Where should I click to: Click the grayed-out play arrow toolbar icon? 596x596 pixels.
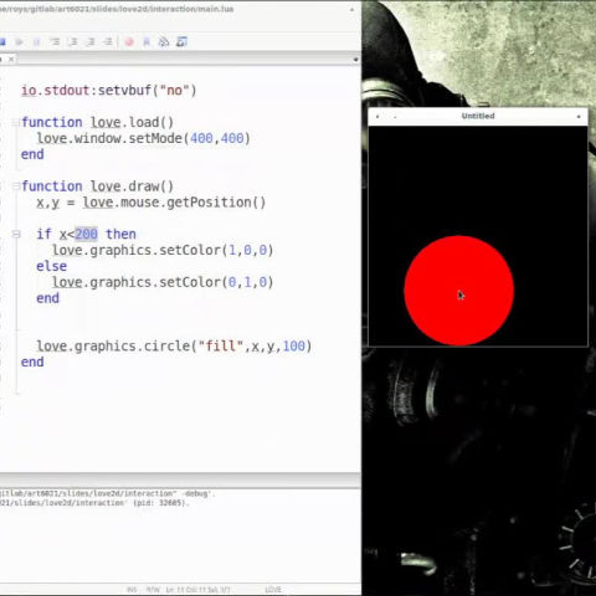19,42
